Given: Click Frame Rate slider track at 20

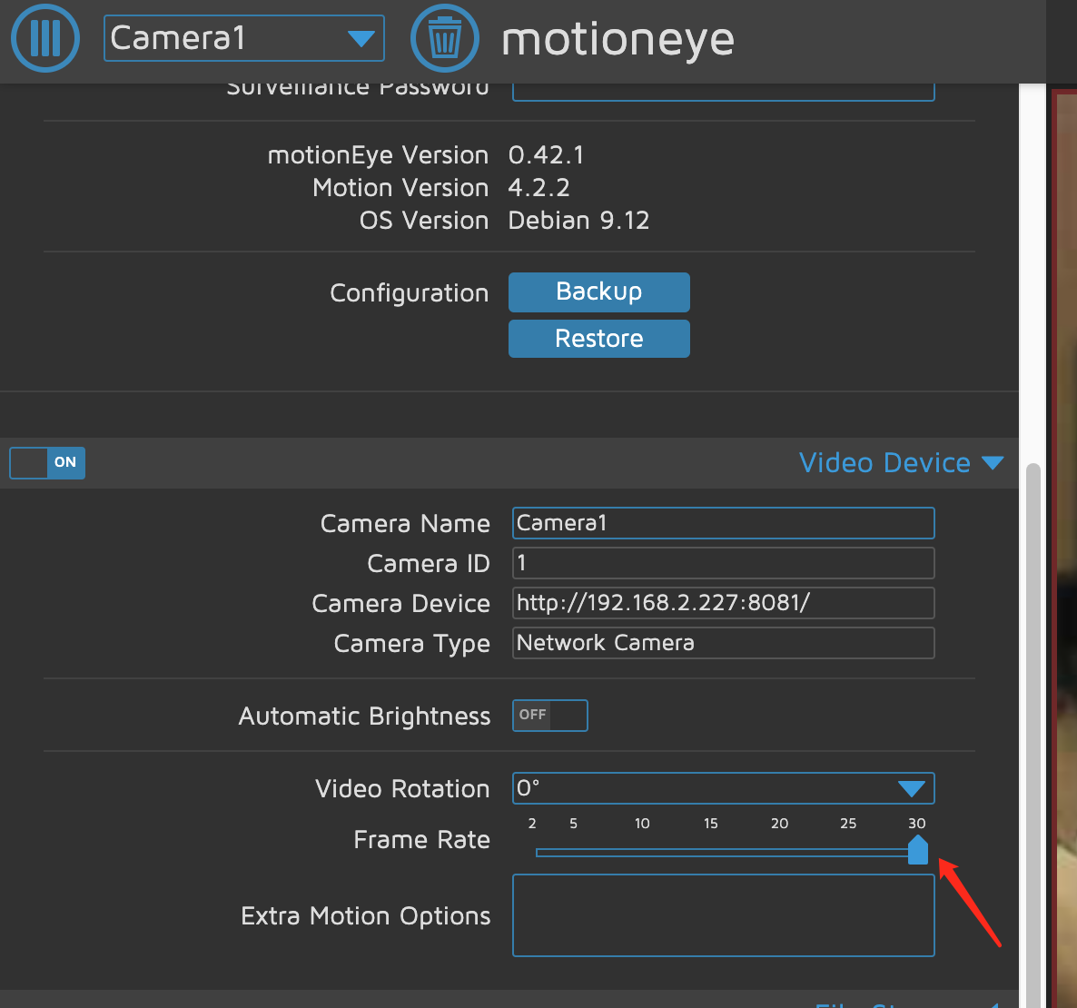Looking at the screenshot, I should pos(779,853).
